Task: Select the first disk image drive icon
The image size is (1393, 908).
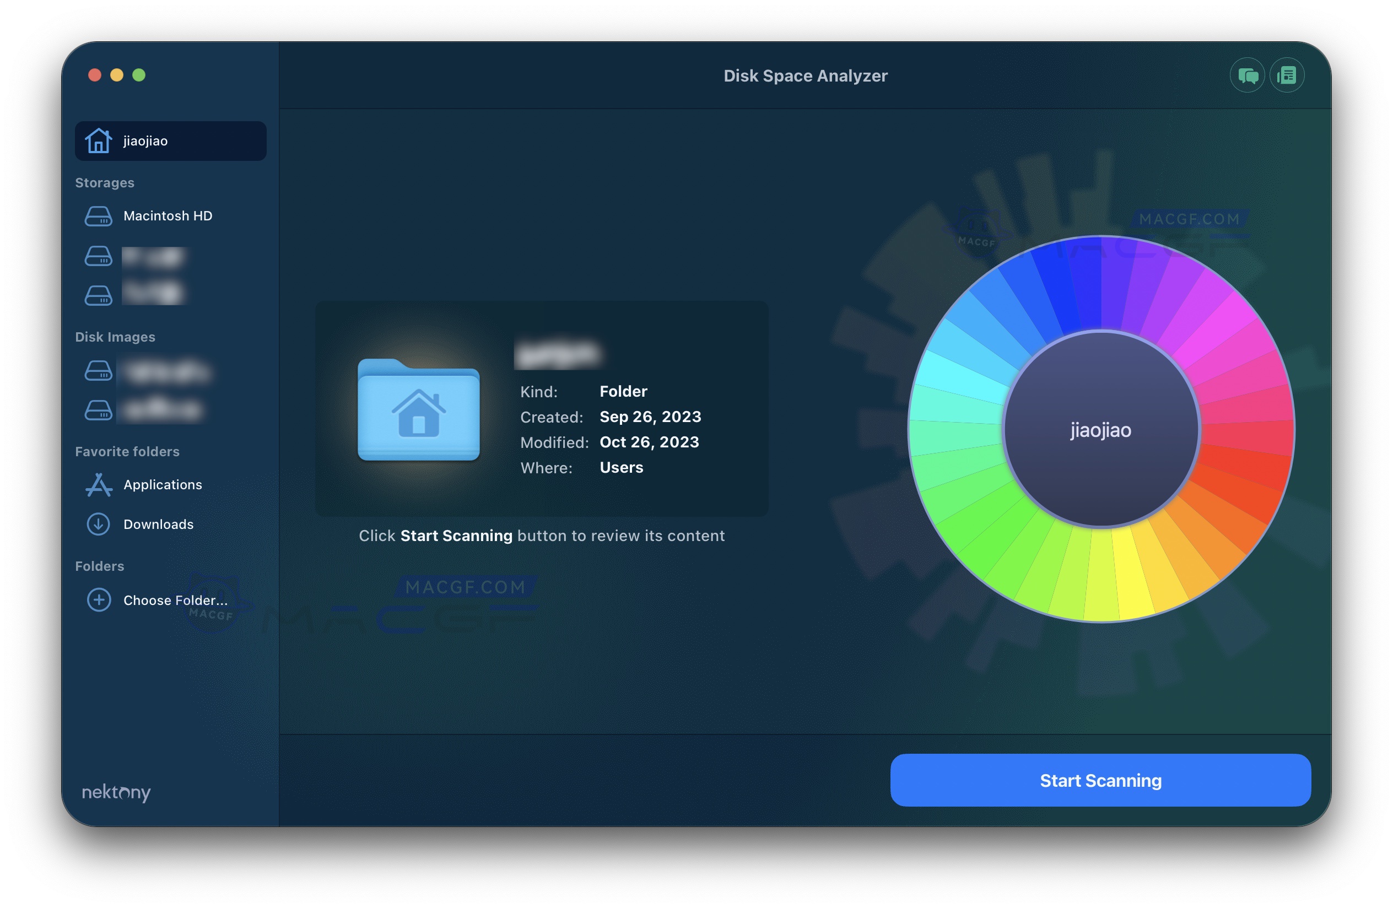Action: [100, 372]
